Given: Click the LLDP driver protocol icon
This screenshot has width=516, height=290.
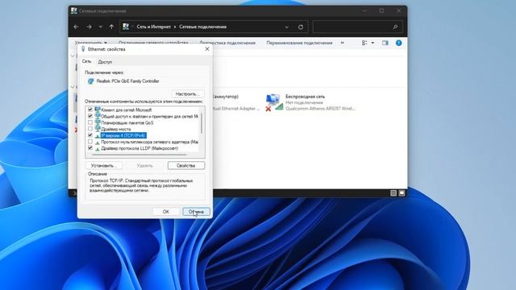Looking at the screenshot, I should (98, 148).
